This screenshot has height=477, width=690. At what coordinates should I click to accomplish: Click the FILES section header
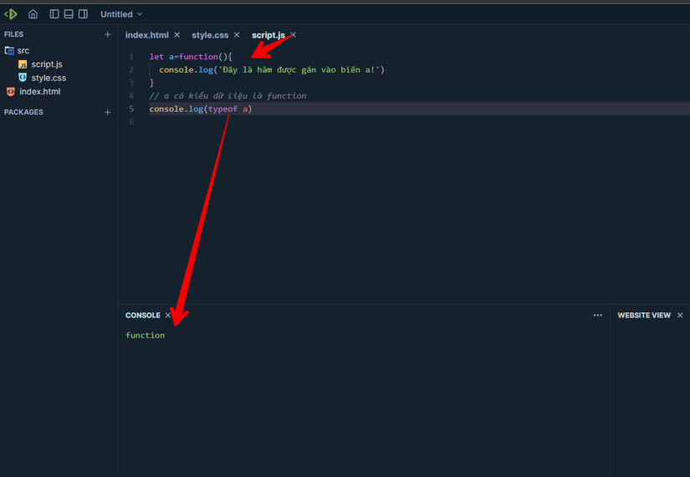[13, 34]
